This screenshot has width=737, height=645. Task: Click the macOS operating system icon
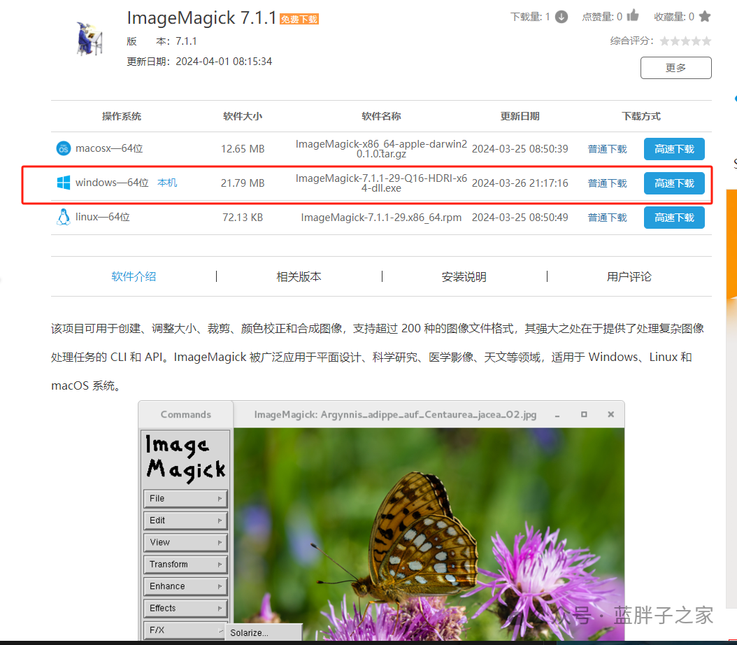point(64,148)
